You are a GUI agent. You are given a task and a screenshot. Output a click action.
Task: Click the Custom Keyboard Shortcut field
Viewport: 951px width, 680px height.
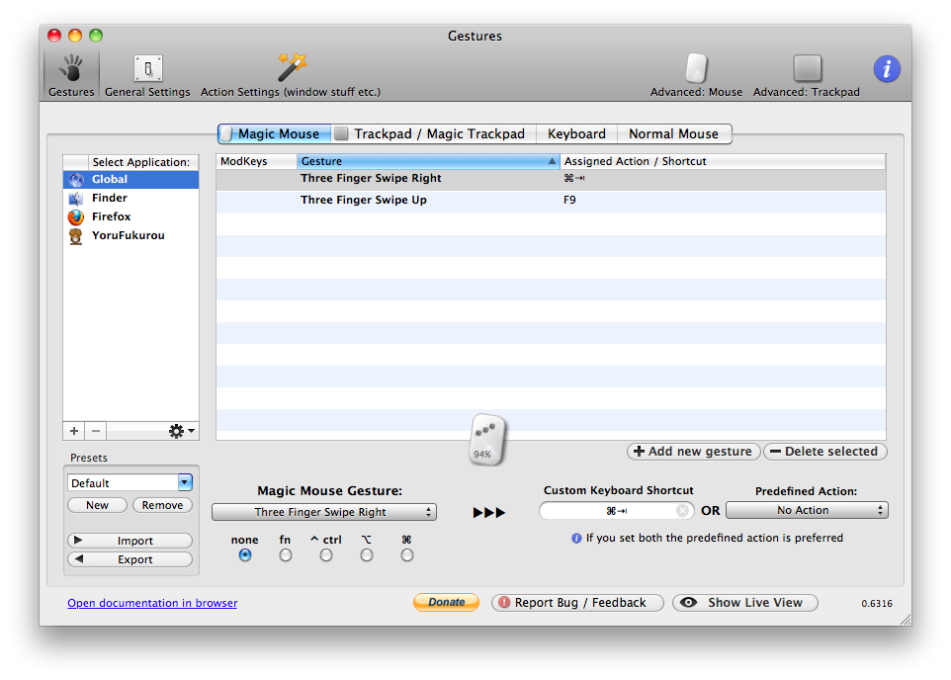pyautogui.click(x=616, y=511)
